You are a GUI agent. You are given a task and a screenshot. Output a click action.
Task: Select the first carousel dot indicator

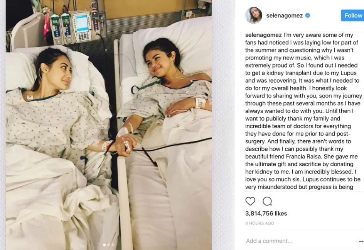[104, 245]
